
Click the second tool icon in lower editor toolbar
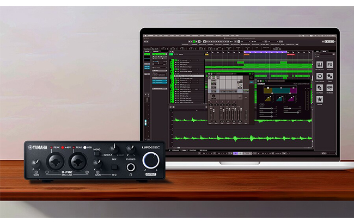(173, 107)
